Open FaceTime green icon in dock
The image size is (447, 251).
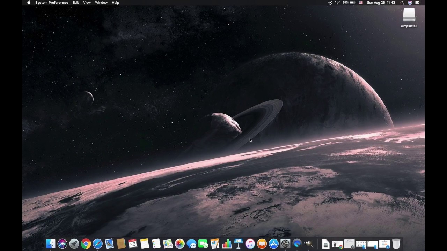tap(203, 244)
